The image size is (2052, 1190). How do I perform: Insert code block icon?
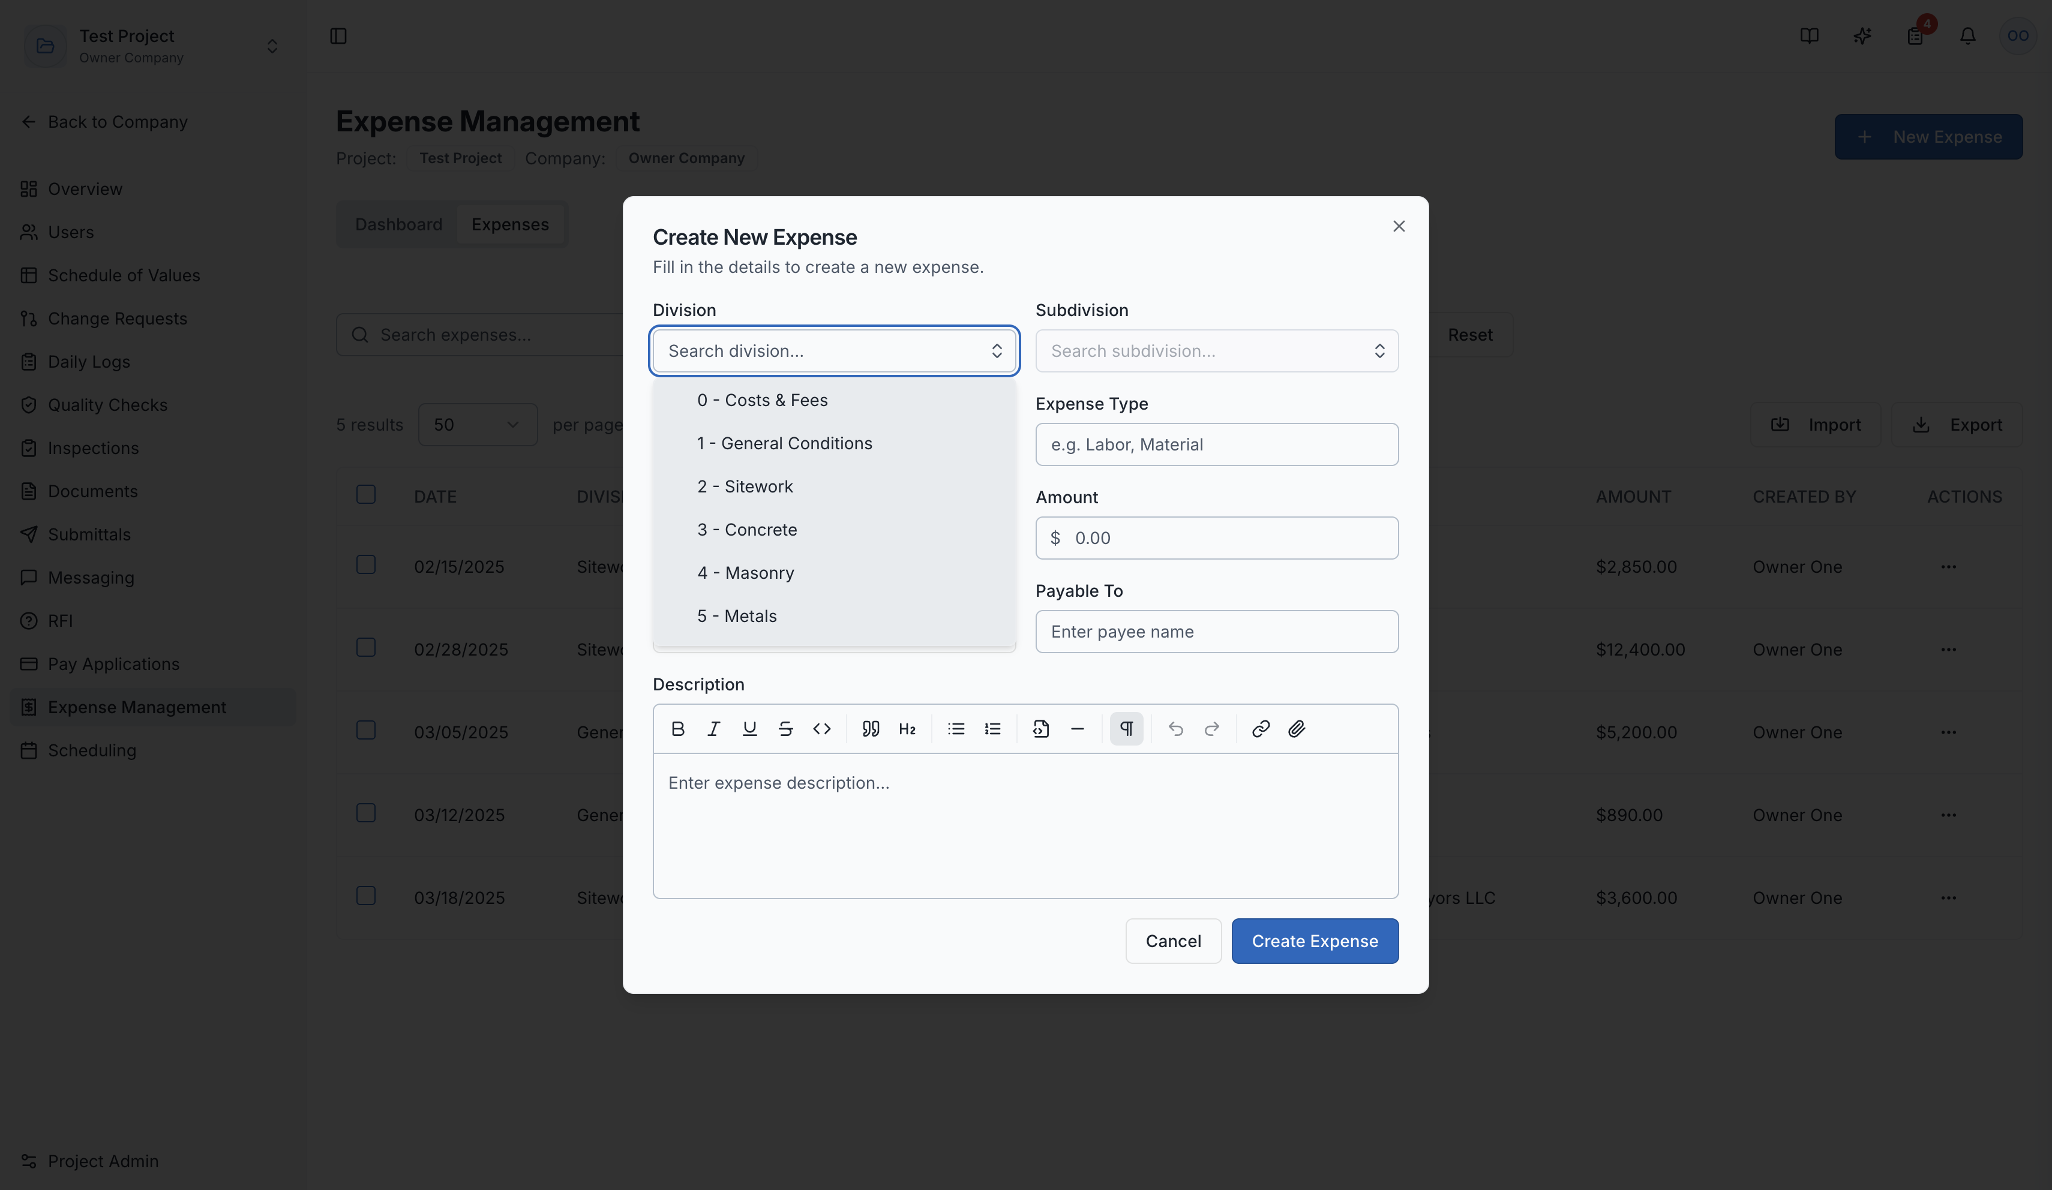(x=1040, y=729)
